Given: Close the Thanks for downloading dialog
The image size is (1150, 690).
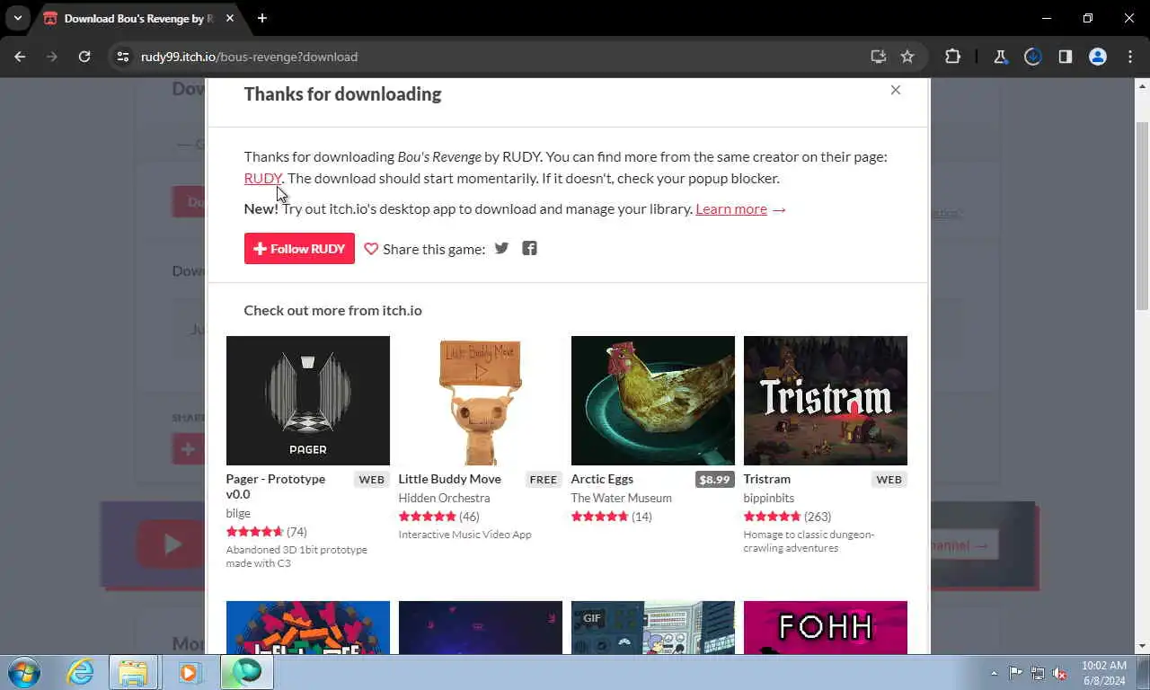Looking at the screenshot, I should pos(895,90).
